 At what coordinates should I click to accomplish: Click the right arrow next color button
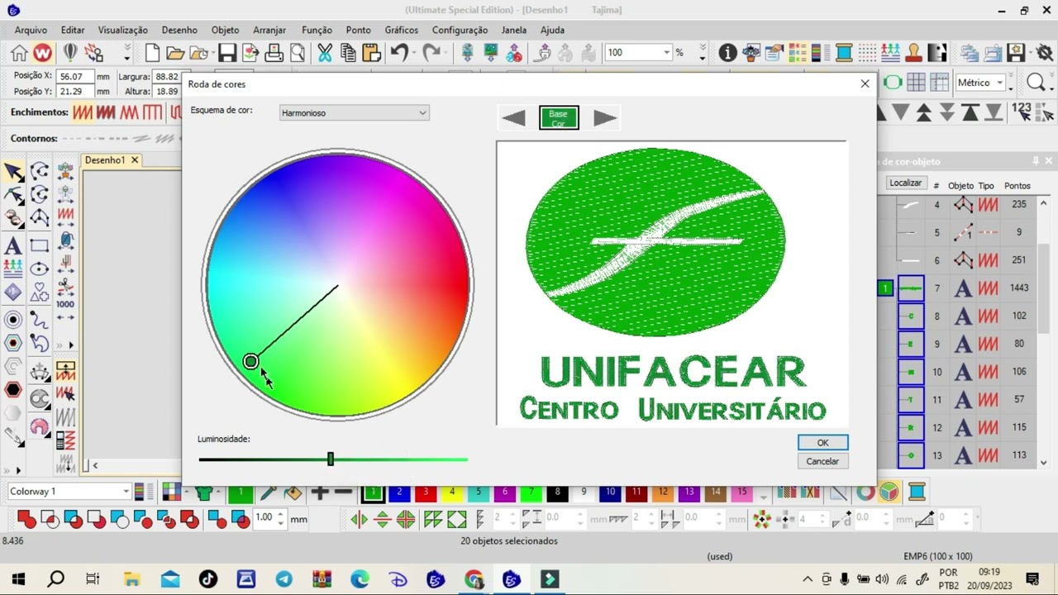tap(605, 118)
